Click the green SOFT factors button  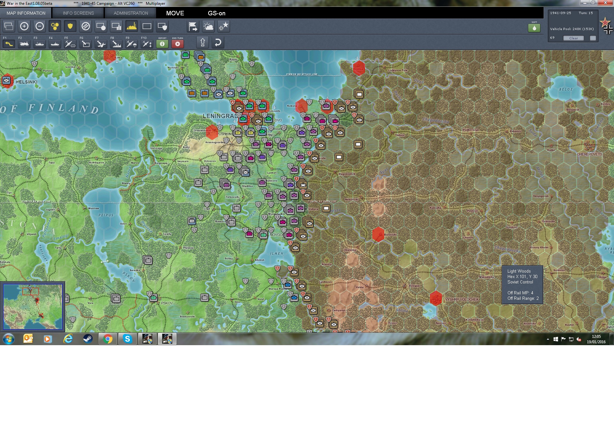point(534,28)
